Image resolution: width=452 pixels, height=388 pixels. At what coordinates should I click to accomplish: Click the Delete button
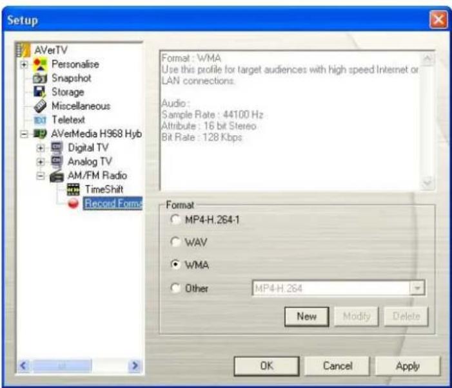click(x=406, y=317)
